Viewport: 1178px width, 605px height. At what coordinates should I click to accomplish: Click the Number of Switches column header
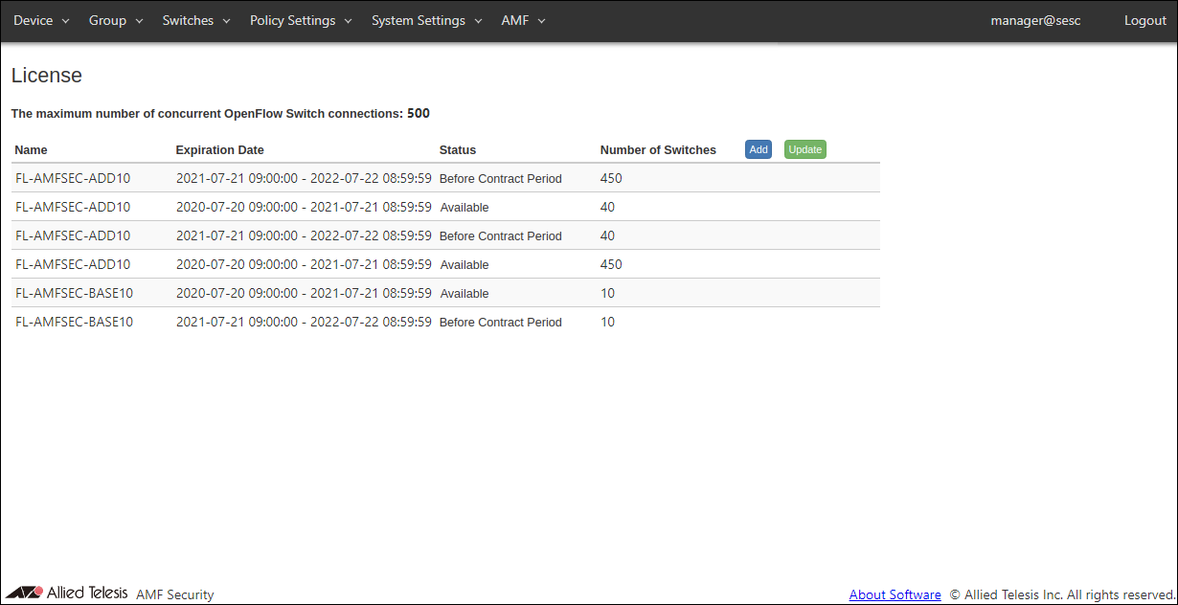pos(657,149)
